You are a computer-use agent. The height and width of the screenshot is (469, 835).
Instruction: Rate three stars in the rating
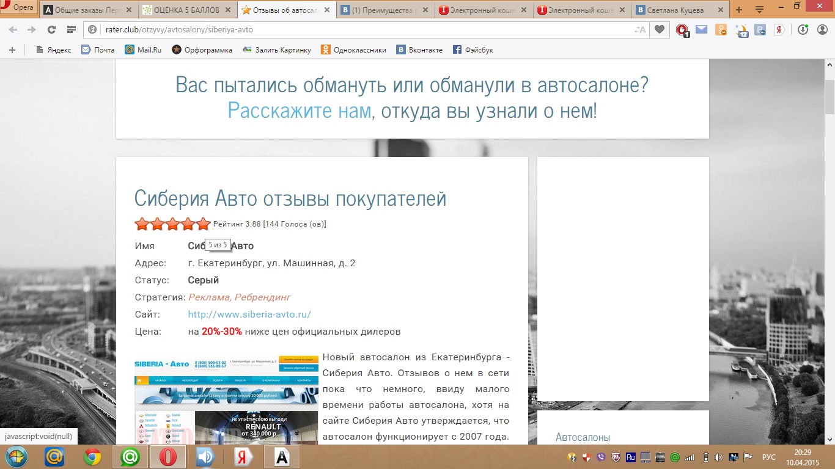172,224
